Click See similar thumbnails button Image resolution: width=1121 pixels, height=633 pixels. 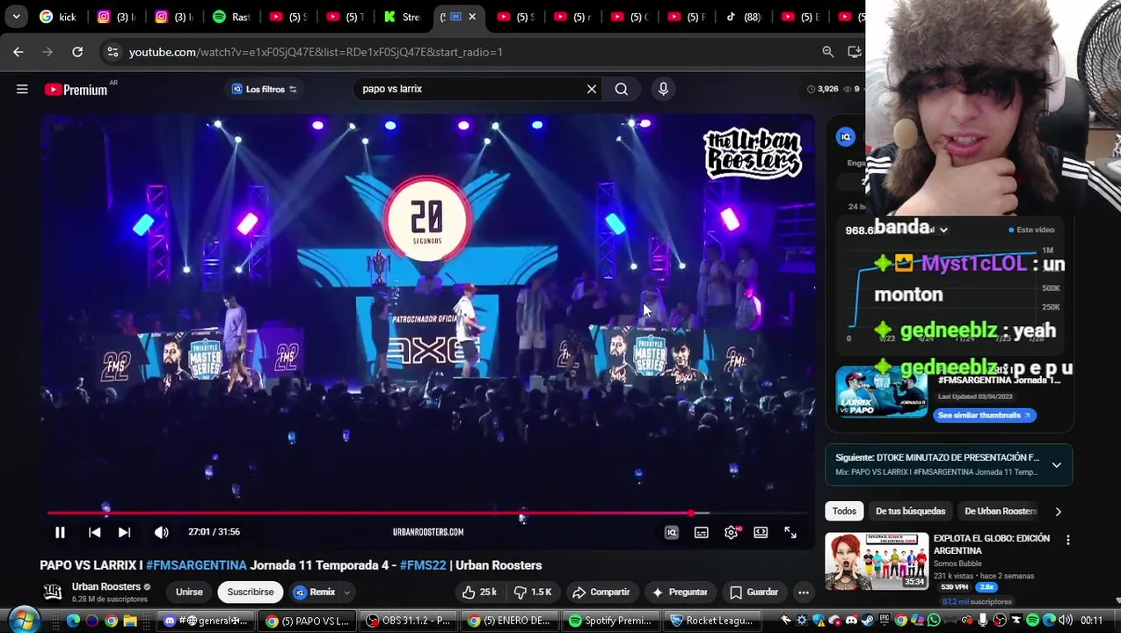(x=985, y=415)
